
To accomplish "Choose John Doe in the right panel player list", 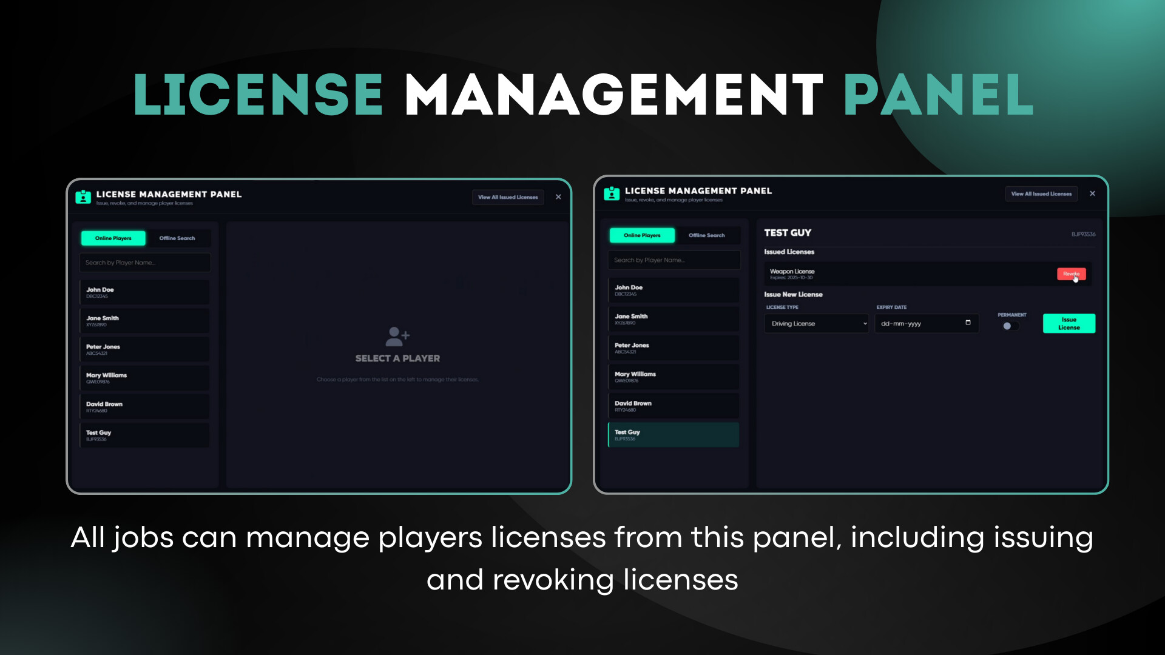I will coord(674,291).
